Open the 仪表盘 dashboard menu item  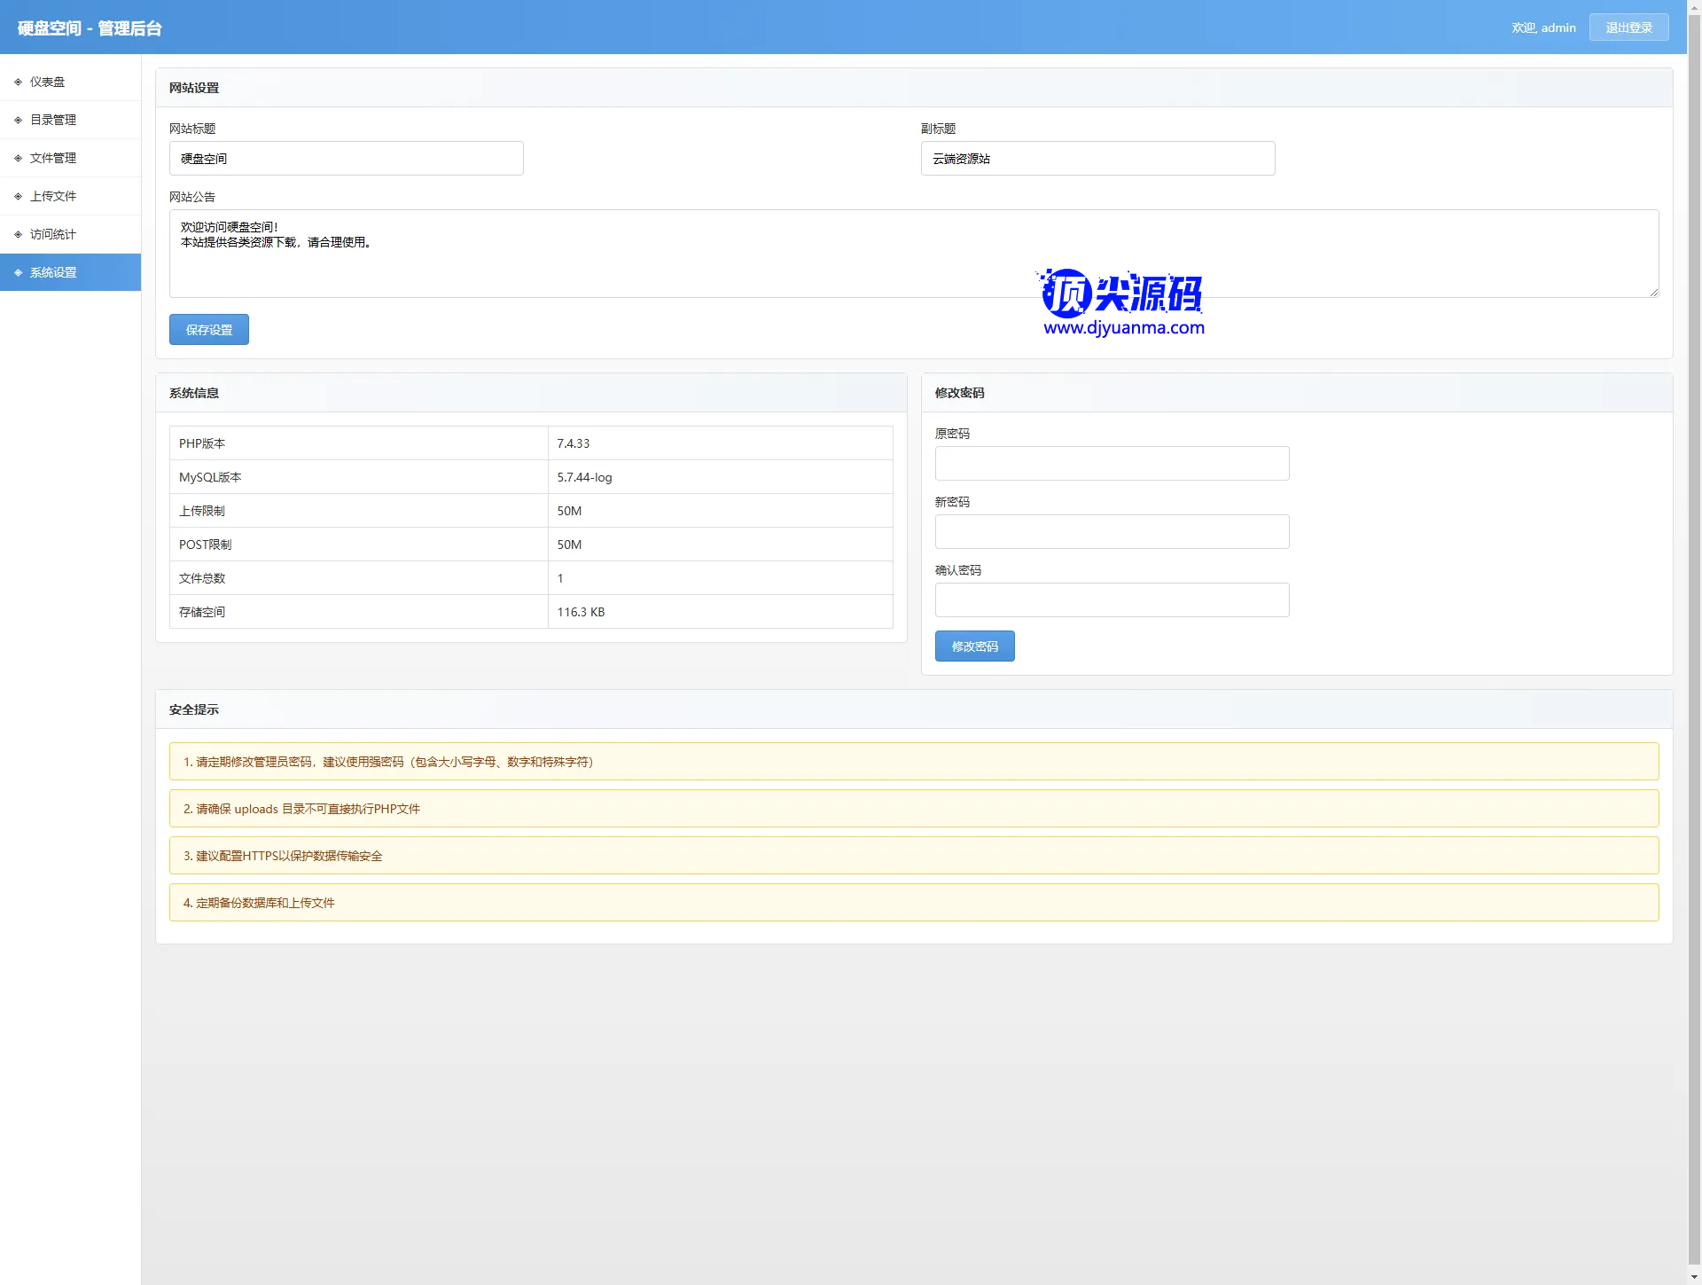pyautogui.click(x=48, y=82)
